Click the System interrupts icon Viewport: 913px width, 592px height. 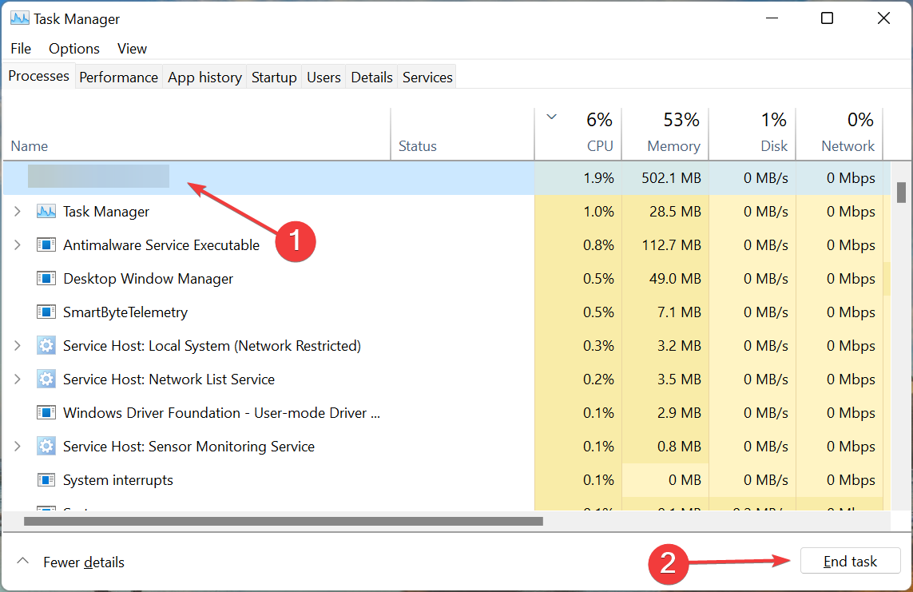[x=46, y=480]
